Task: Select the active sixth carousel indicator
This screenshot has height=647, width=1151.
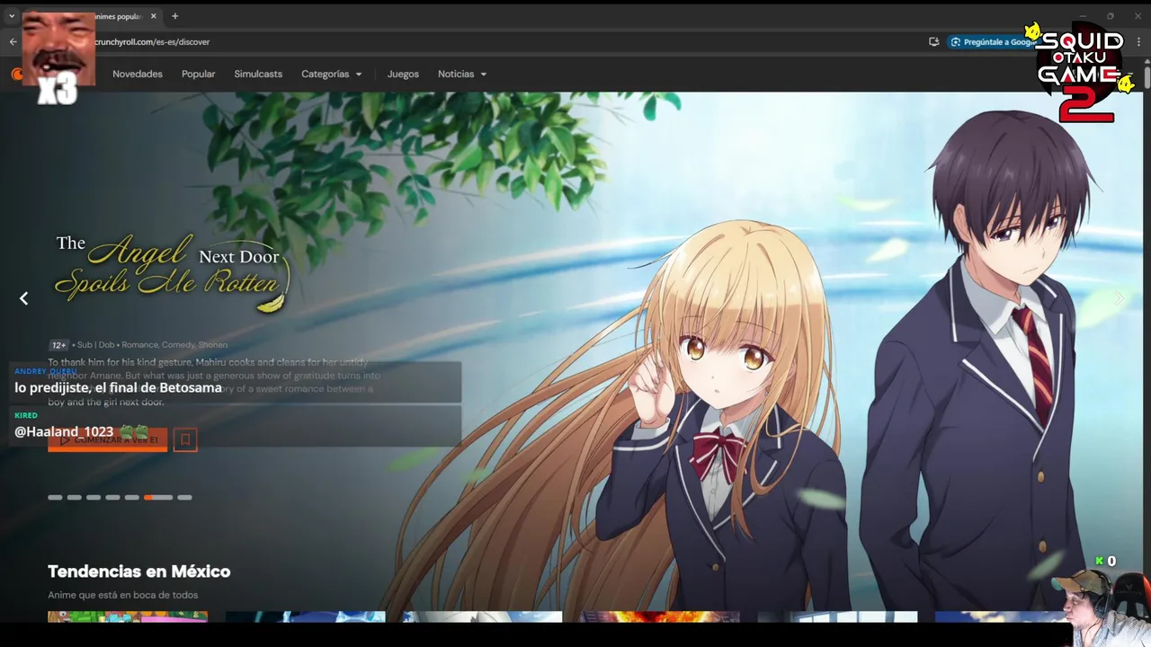Action: click(158, 497)
